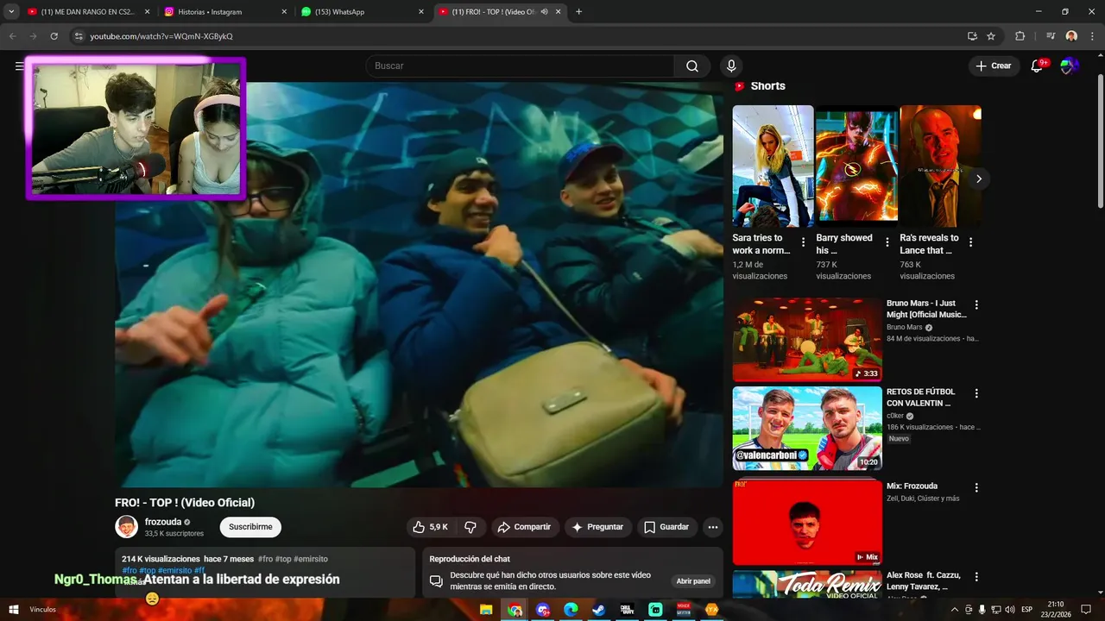This screenshot has width=1105, height=621.
Task: Open Chrome media controls icon
Action: click(x=1051, y=36)
